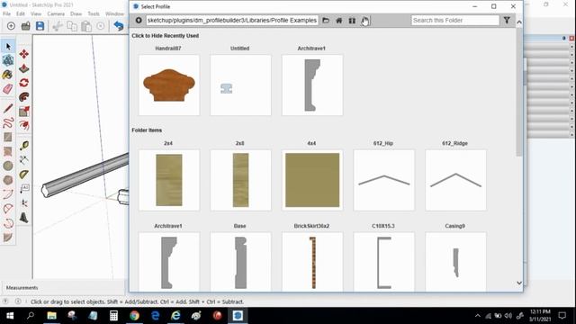Screen dimensions: 576x324
Task: Click the library books icon beside home
Action: pyautogui.click(x=352, y=20)
